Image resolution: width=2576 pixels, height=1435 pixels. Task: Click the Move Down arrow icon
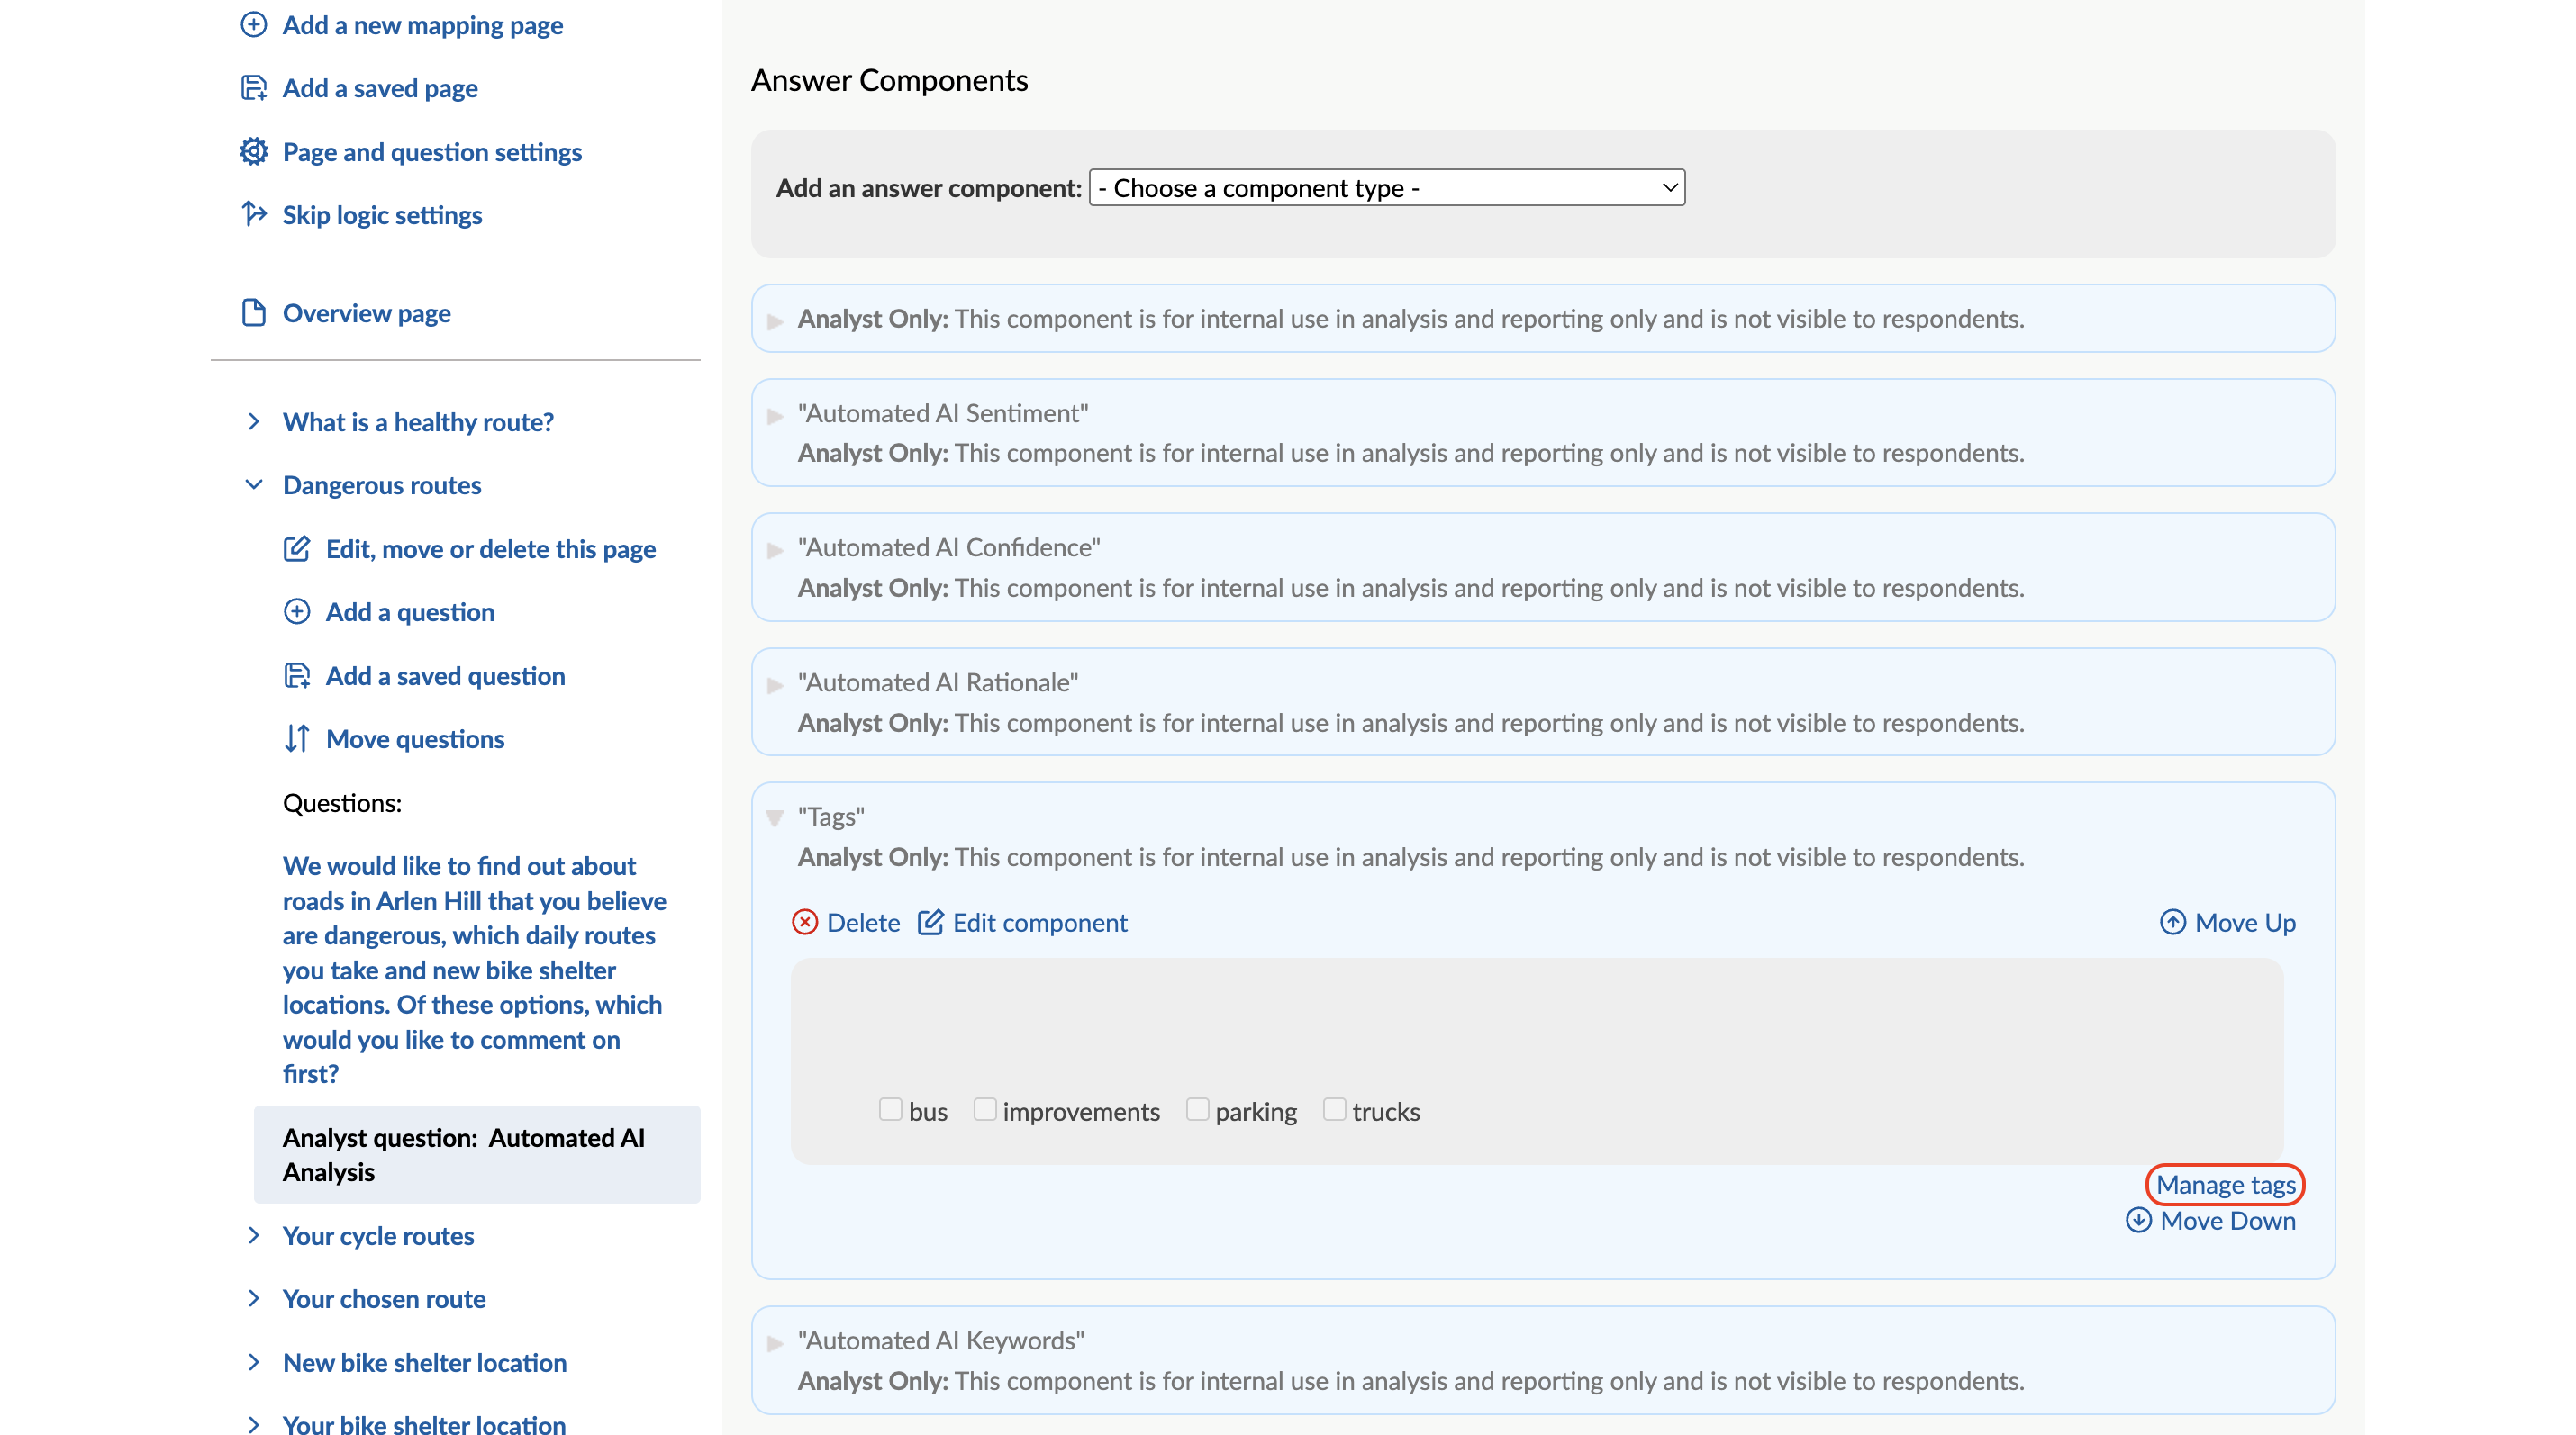[2138, 1220]
